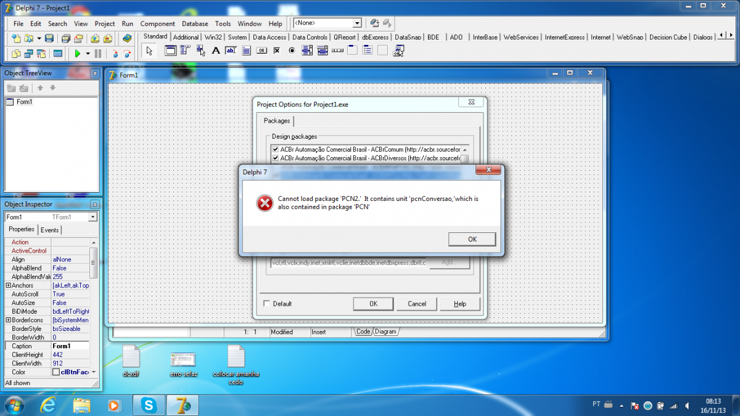The height and width of the screenshot is (416, 740).
Task: Open the desktop layout <None> dropdown
Action: [357, 23]
